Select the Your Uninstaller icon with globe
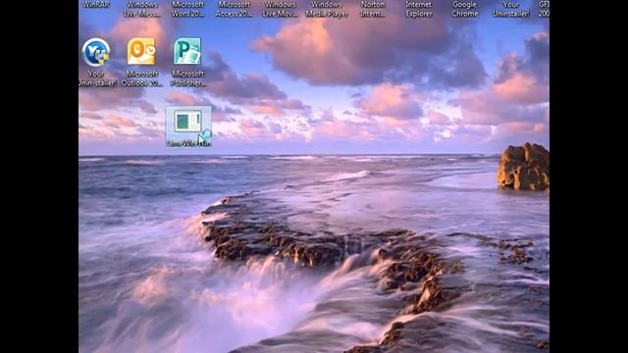The width and height of the screenshot is (628, 353). coord(96,52)
